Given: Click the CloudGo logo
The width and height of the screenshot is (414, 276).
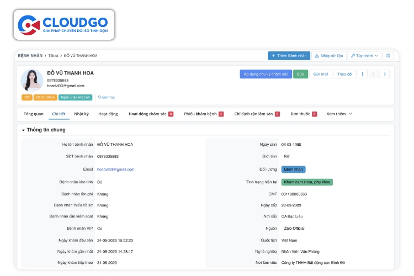Looking at the screenshot, I should point(66,25).
